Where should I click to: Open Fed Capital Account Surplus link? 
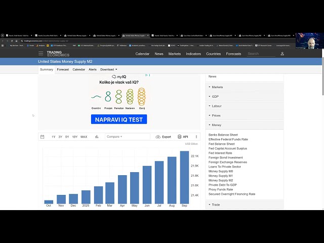[228, 148]
